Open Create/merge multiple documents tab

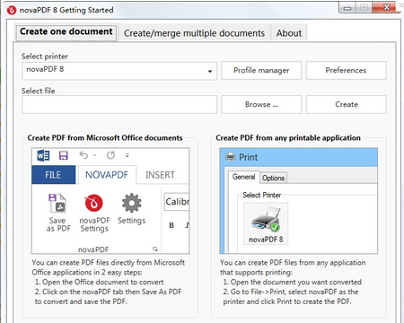coord(194,33)
